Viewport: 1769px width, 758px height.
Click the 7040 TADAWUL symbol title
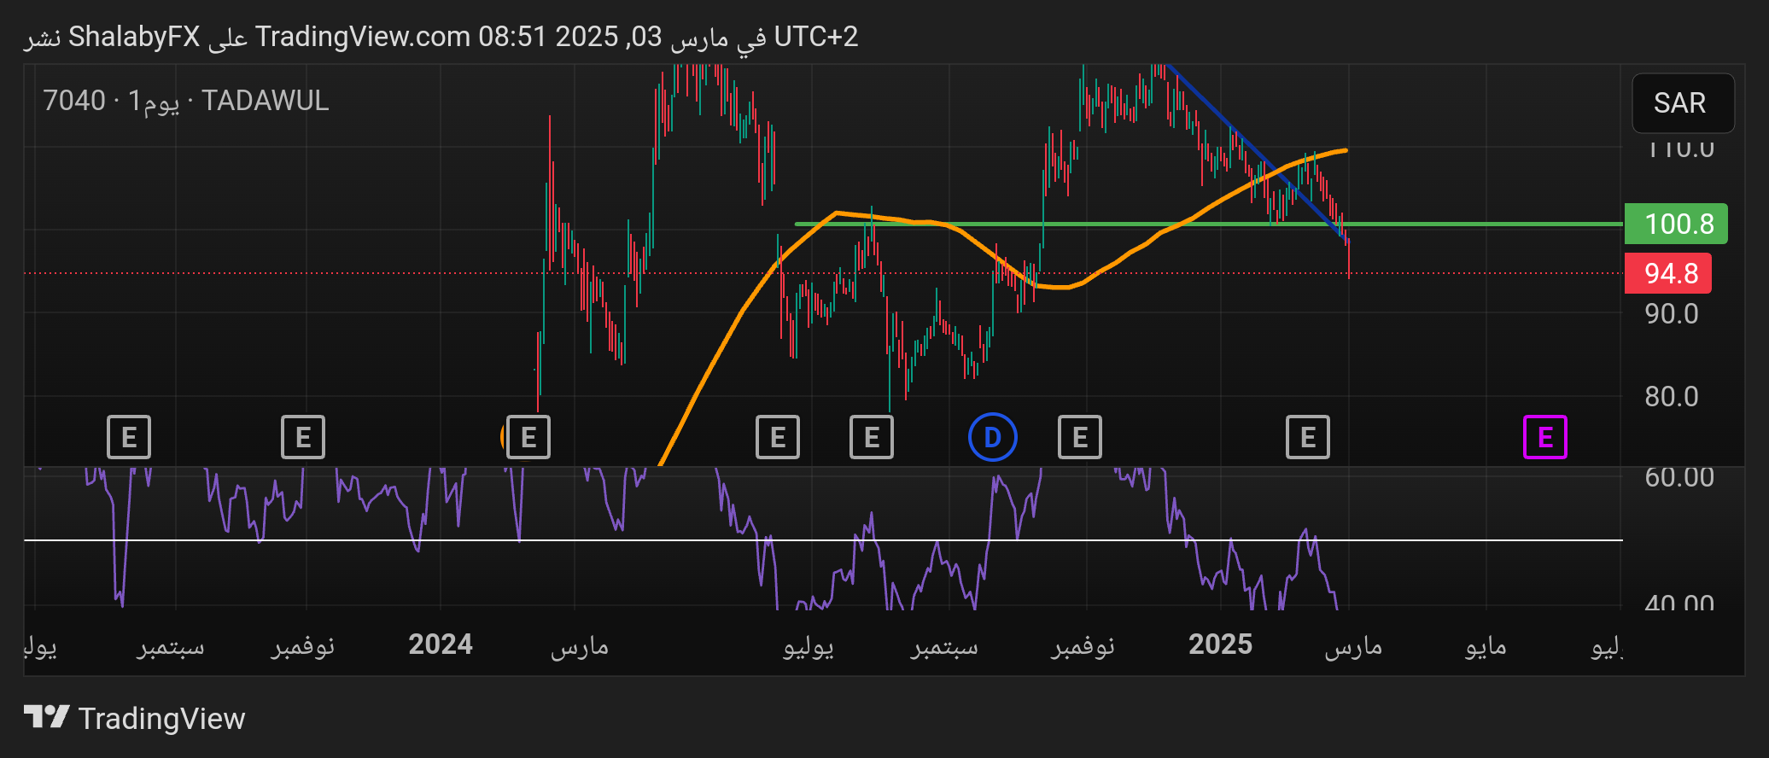tap(186, 101)
